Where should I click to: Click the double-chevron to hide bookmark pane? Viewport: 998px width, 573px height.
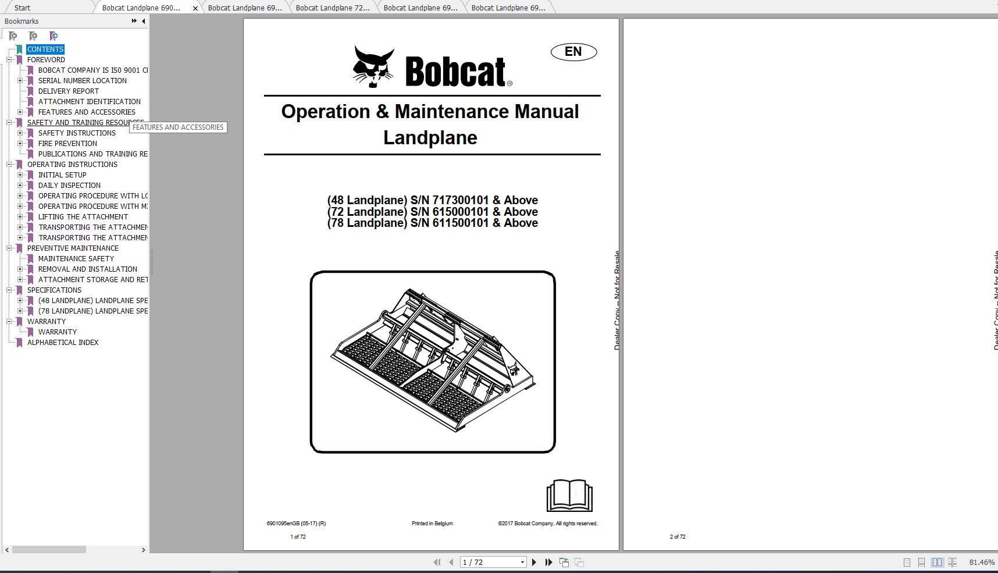click(134, 21)
